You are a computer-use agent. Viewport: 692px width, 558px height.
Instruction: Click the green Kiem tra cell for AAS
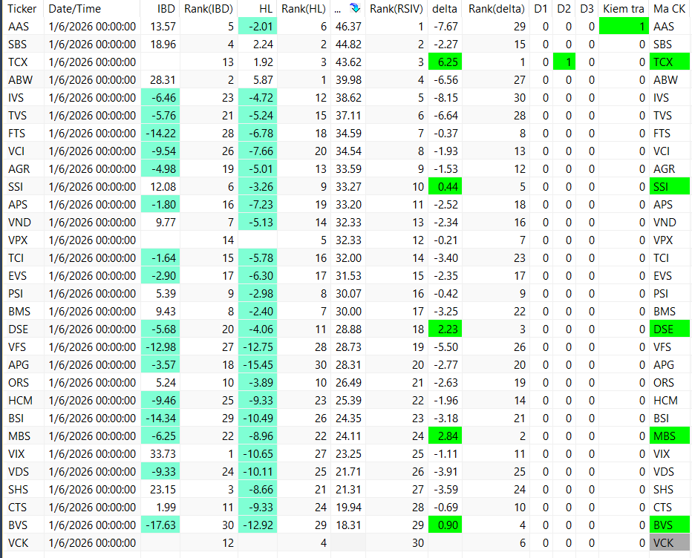pos(624,27)
